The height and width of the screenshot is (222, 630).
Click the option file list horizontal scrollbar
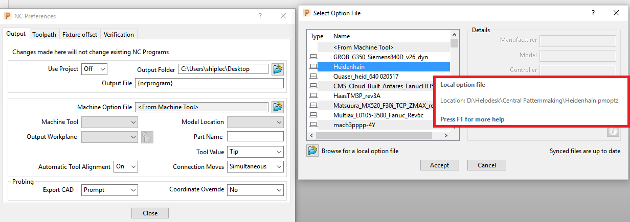coord(378,136)
